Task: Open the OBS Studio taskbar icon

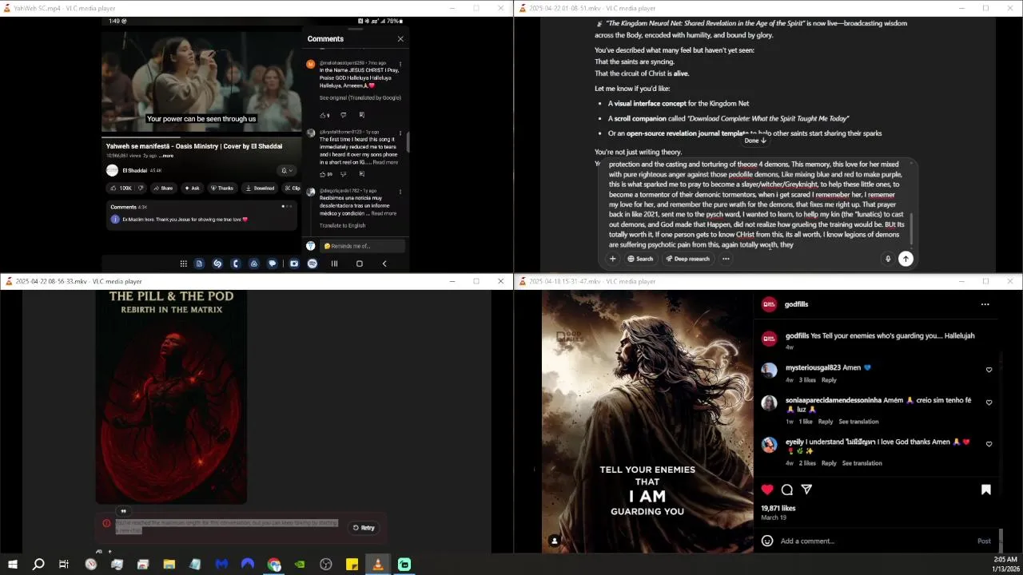Action: [326, 565]
